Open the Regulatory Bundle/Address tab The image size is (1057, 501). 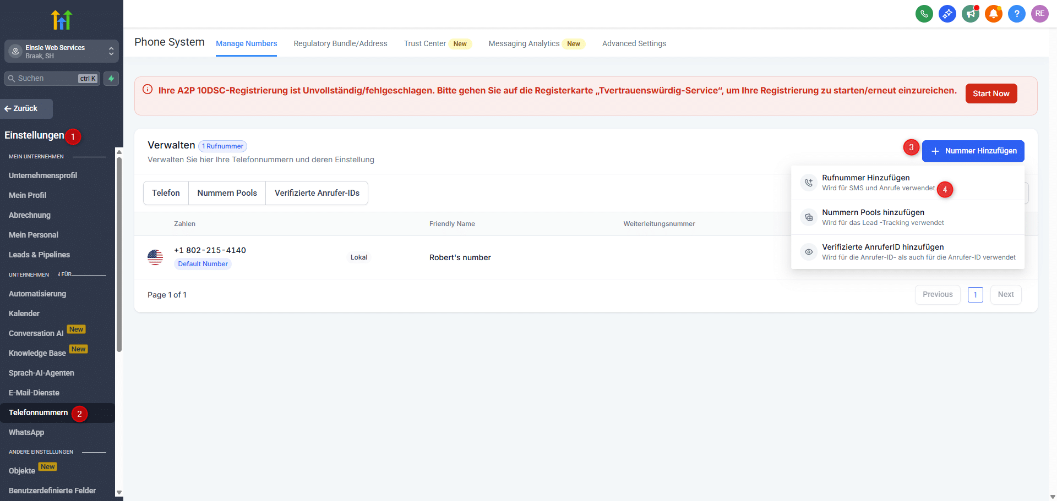pyautogui.click(x=340, y=43)
